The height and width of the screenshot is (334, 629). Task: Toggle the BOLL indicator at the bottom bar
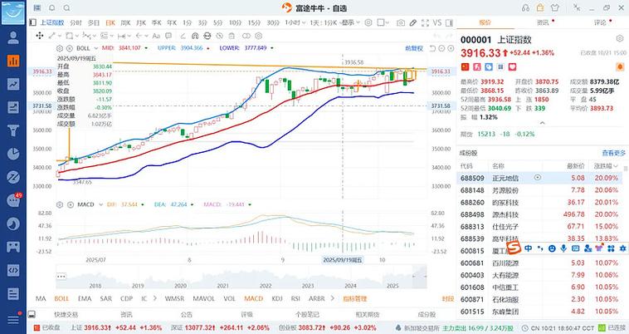61,298
